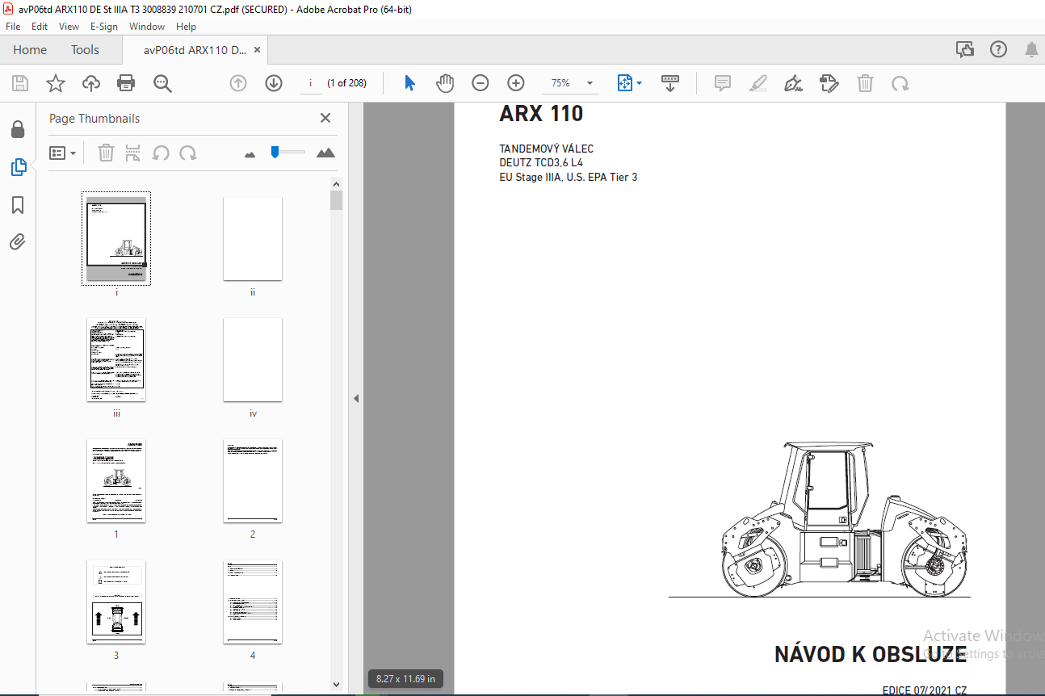
Task: Select page 4 thumbnail
Action: coord(253,602)
